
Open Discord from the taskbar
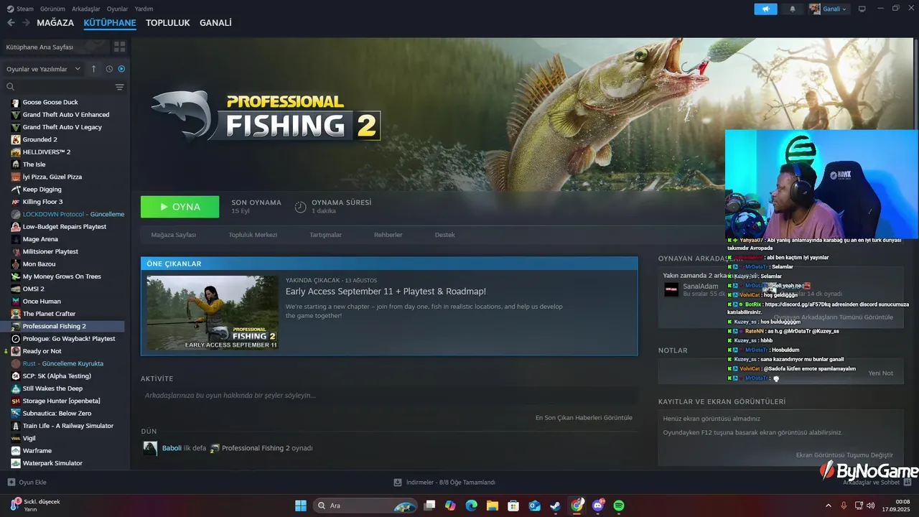pyautogui.click(x=598, y=506)
